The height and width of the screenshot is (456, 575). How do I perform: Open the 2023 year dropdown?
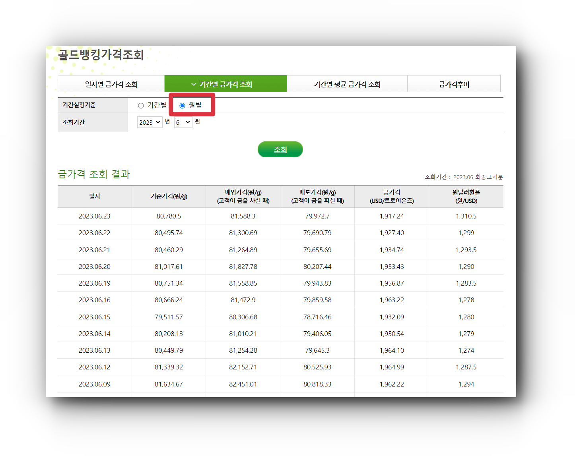coord(150,122)
